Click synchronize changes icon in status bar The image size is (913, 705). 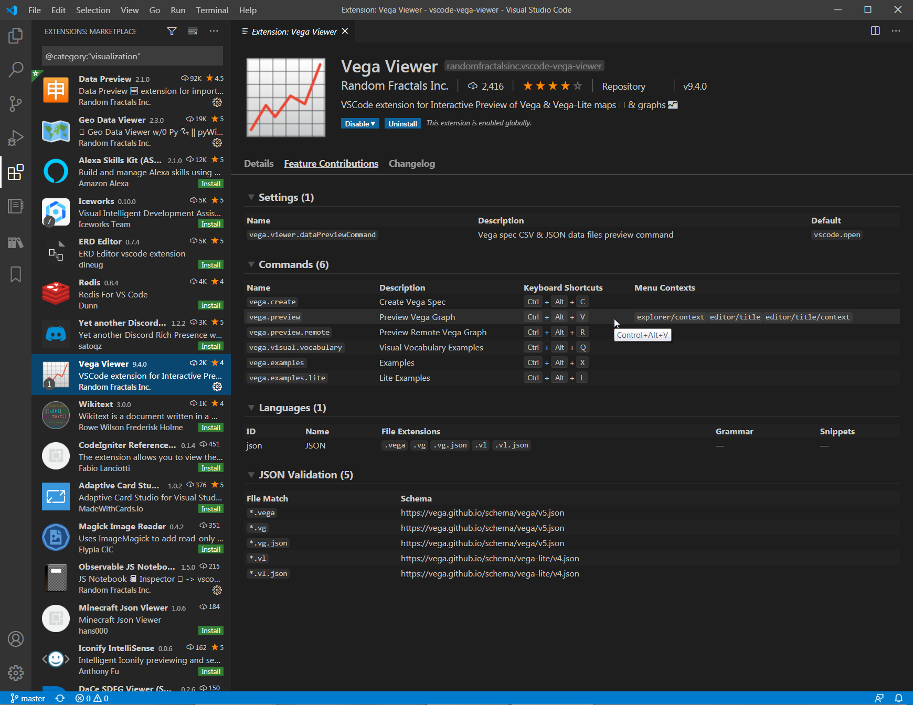(60, 698)
